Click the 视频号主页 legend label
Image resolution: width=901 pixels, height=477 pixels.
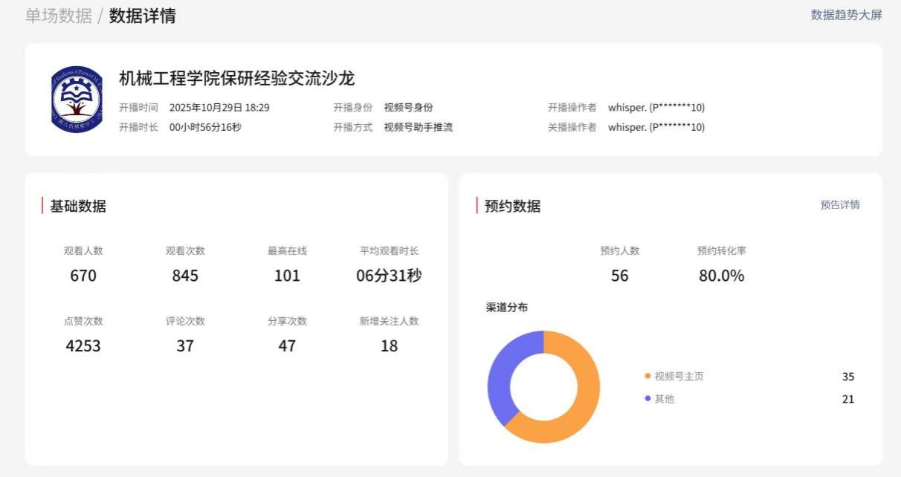[x=679, y=377]
